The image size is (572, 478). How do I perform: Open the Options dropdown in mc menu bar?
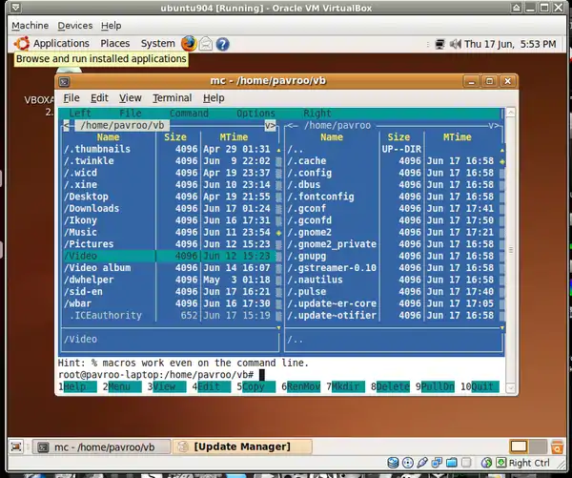255,113
